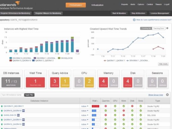The image size is (172, 129).
Task: Toggle the QAORA12_QAORA12 blue legend swatch
Action: pos(33,60)
